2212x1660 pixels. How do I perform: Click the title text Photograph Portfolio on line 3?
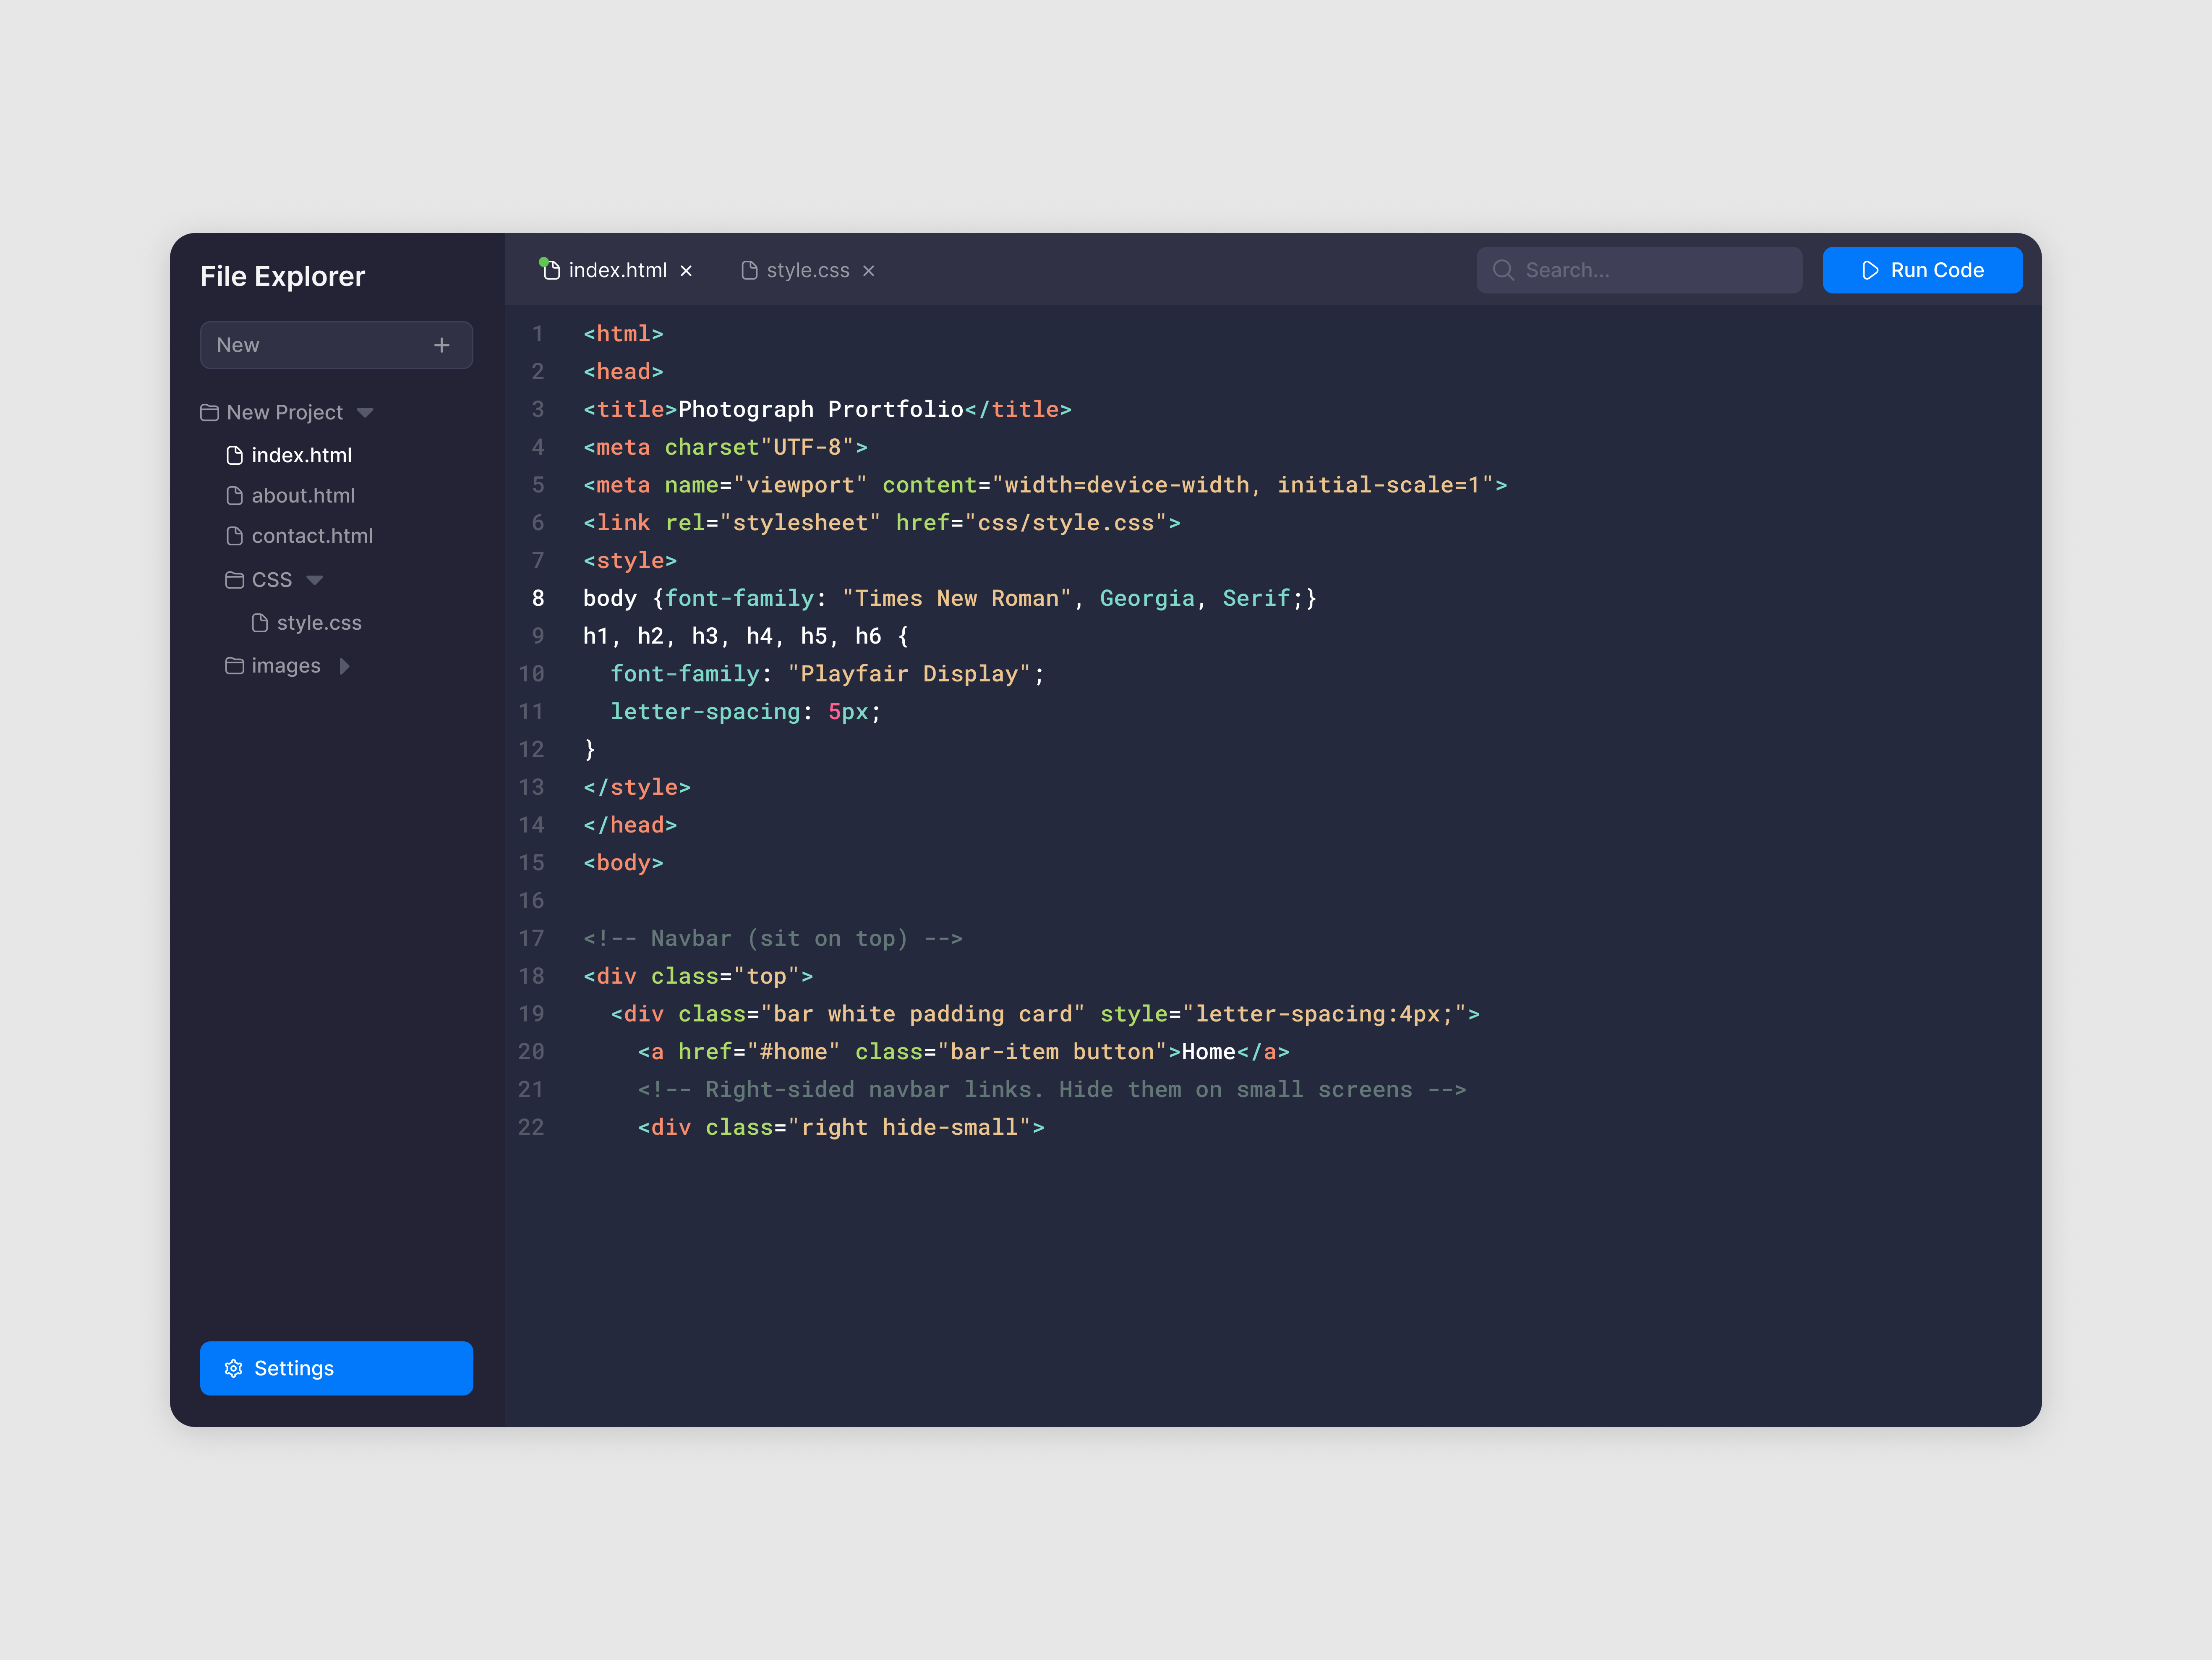(820, 409)
